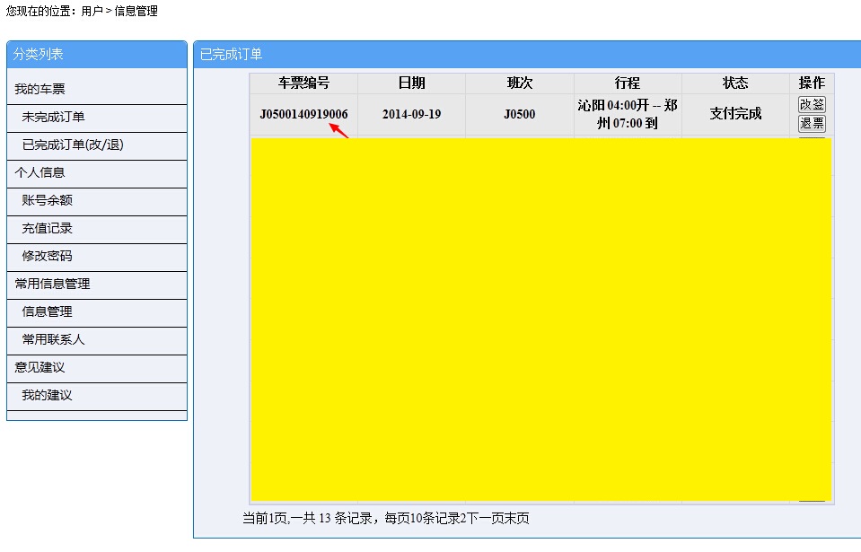This screenshot has width=861, height=552.
Task: Go to 充值记录 recharge records
Action: click(47, 228)
